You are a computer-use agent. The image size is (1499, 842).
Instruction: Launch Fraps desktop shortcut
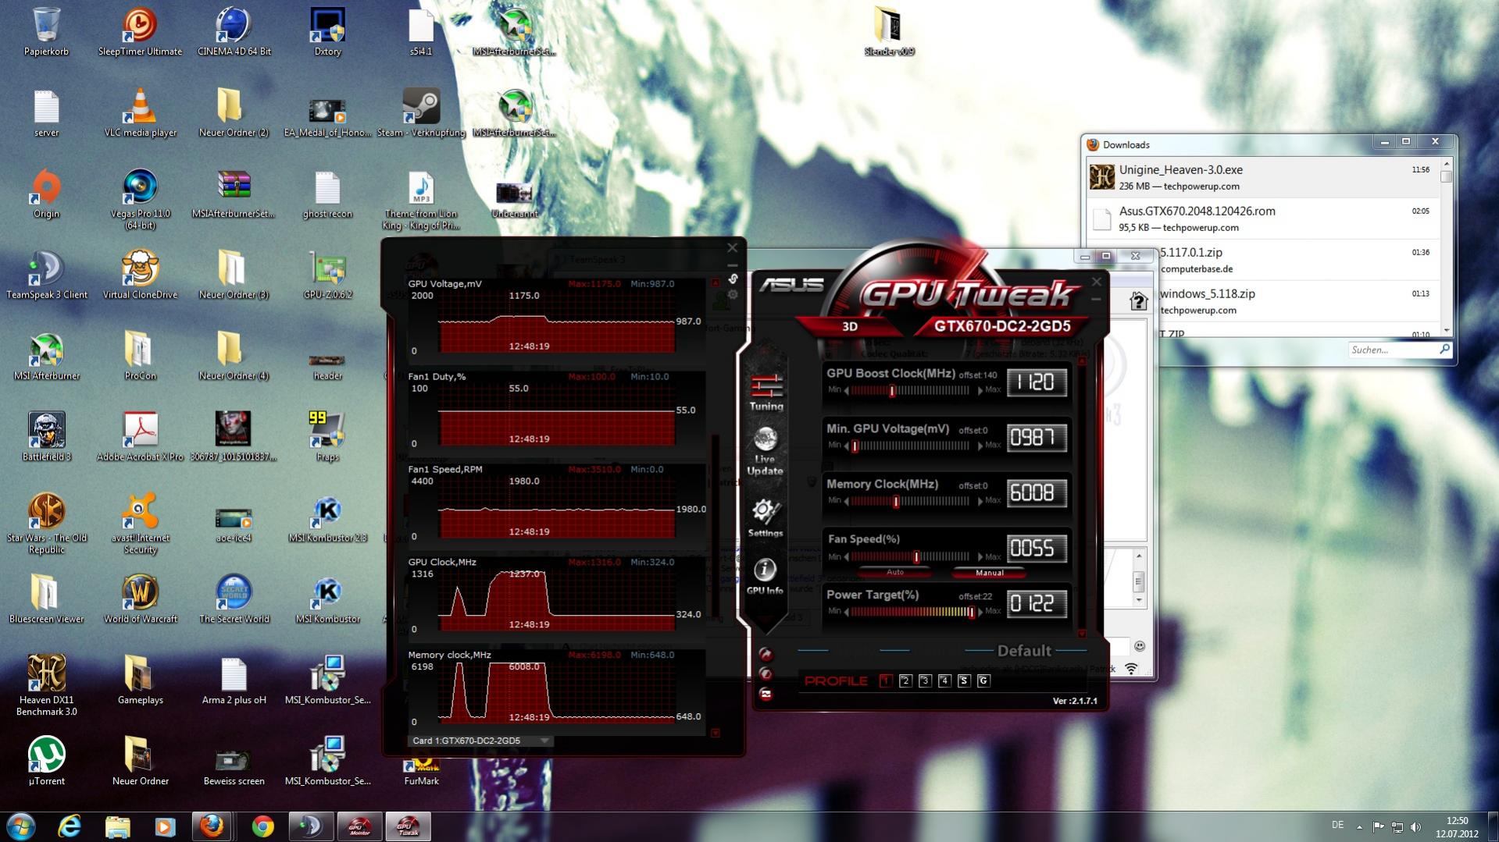coord(327,437)
